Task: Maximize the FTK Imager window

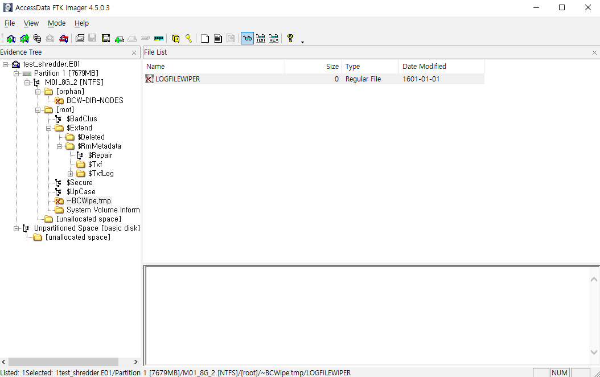Action: pyautogui.click(x=562, y=7)
